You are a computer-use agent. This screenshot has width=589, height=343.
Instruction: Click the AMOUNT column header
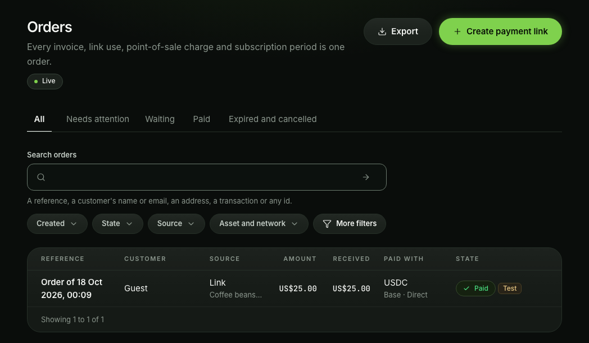[300, 259]
